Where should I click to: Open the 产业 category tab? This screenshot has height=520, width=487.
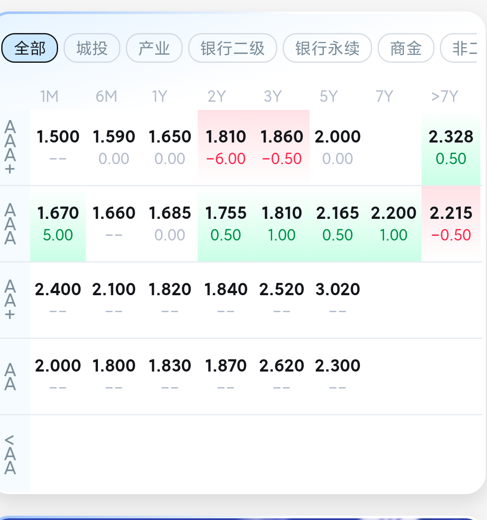click(154, 48)
